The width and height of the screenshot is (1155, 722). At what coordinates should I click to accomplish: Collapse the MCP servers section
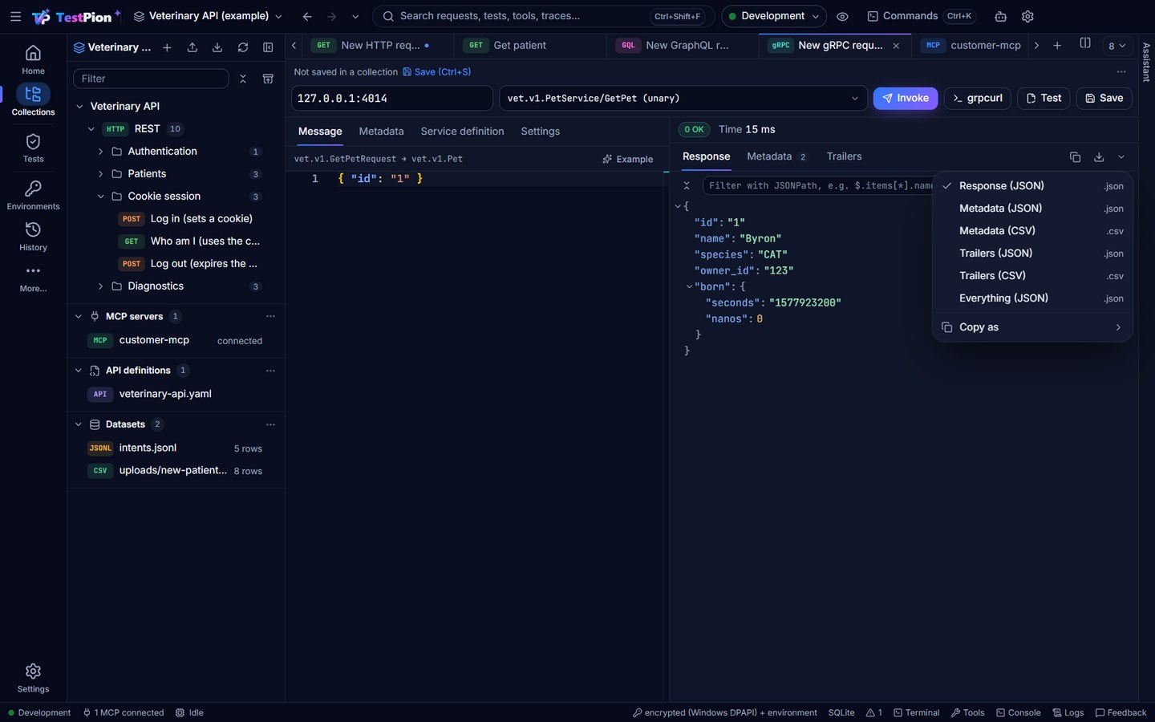[78, 316]
